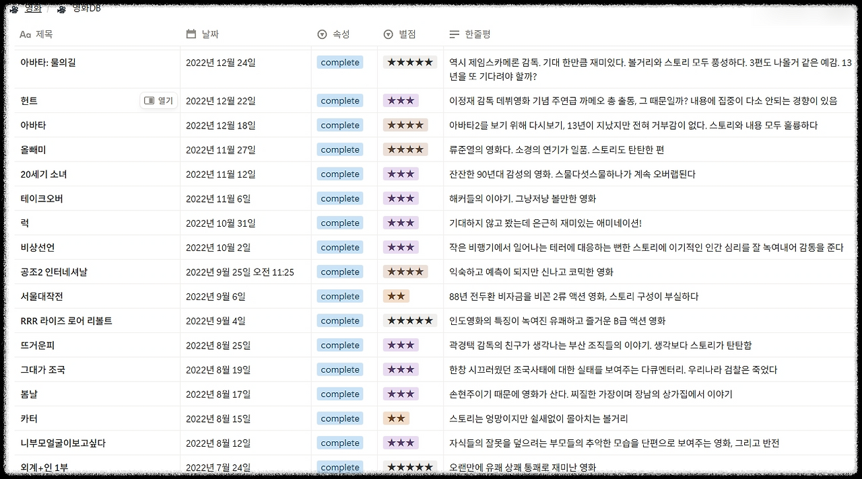
Task: Click the 제목 column header
Action: pyautogui.click(x=36, y=34)
